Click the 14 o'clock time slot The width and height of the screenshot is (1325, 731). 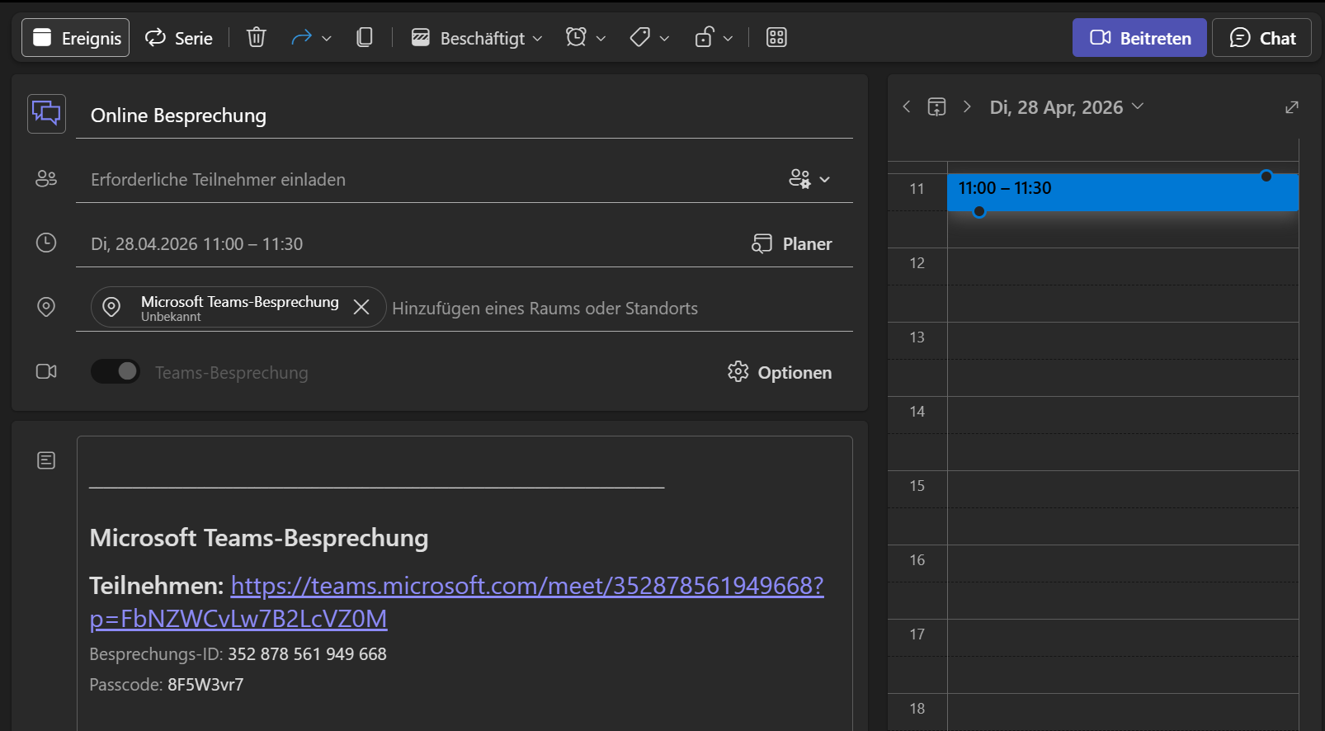tap(1123, 415)
